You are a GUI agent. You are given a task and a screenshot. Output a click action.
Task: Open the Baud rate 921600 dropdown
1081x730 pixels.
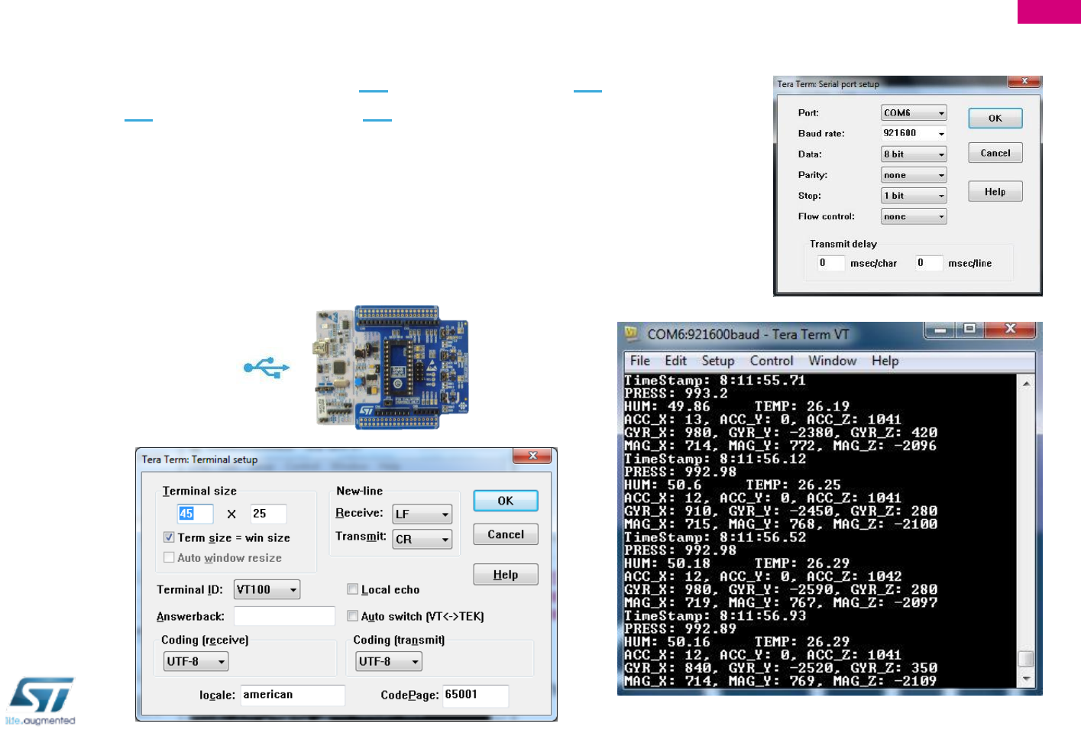coord(914,133)
